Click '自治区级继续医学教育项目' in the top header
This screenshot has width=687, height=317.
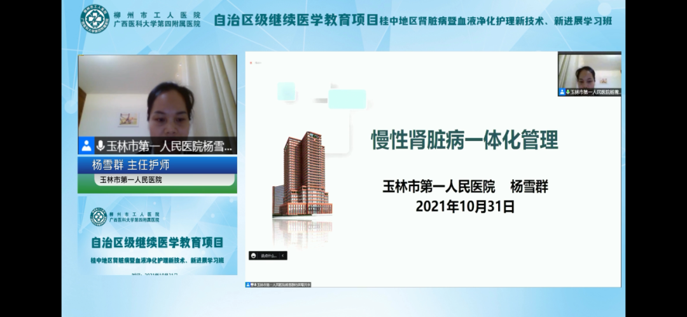[x=296, y=20]
